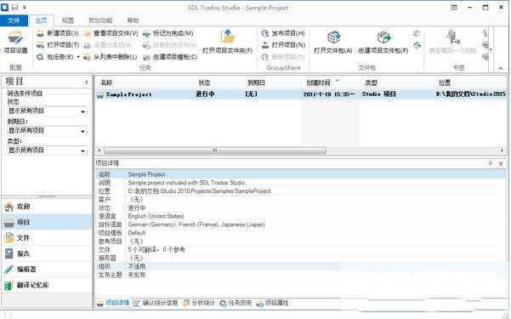This screenshot has width=511, height=319.
Task: Open the 翻译记忆库 view
Action: [47, 285]
